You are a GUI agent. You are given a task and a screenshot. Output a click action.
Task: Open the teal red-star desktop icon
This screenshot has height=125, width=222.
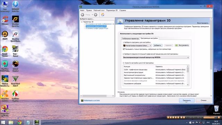tap(5, 66)
